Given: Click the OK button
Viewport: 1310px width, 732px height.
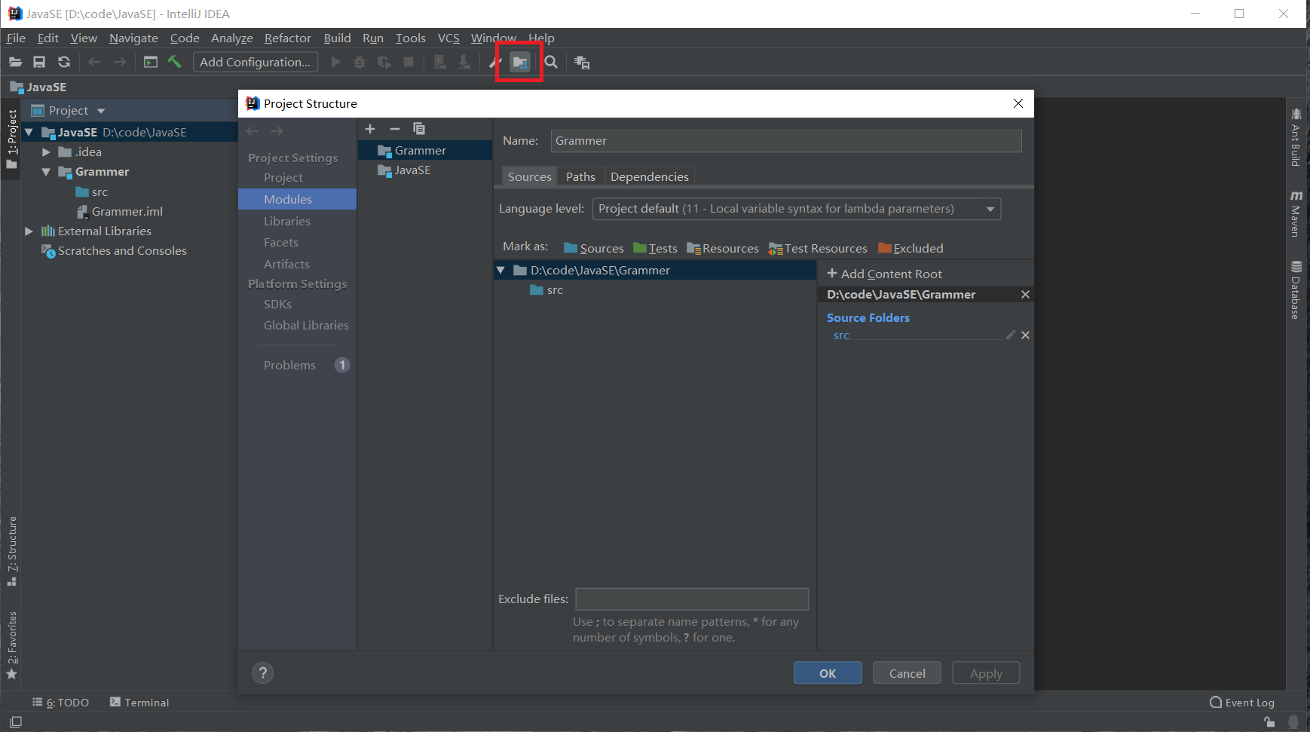Looking at the screenshot, I should tap(828, 673).
